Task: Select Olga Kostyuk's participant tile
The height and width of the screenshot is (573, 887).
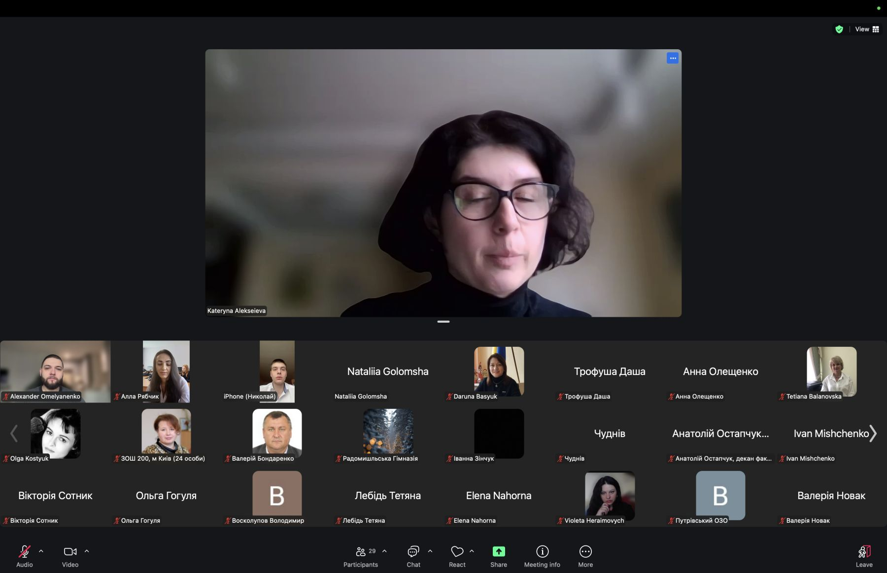Action: click(55, 434)
